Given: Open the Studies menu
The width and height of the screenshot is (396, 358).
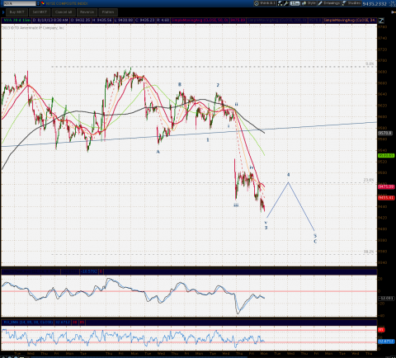Looking at the screenshot, I should (x=351, y=3).
